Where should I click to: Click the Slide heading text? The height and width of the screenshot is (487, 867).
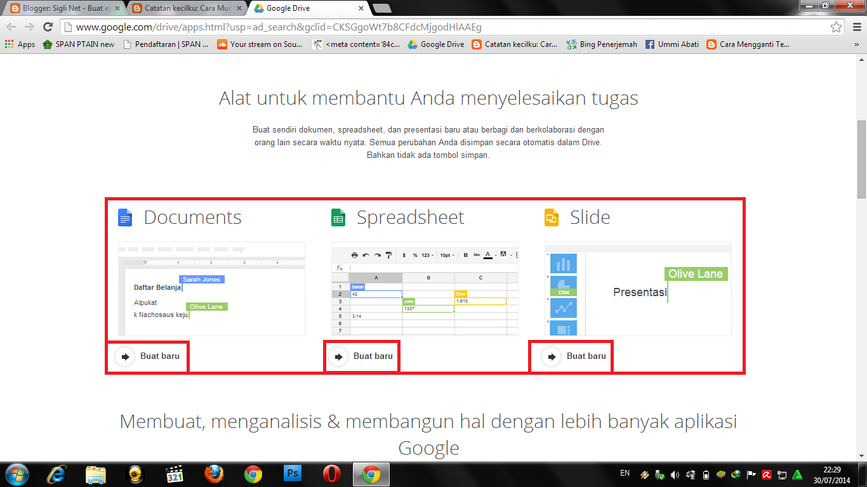pyautogui.click(x=590, y=218)
